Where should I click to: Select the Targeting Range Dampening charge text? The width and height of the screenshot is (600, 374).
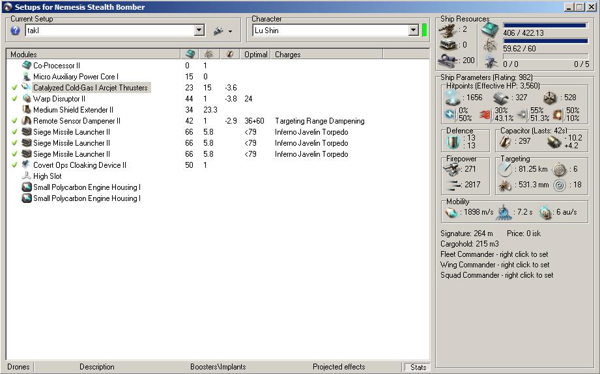(319, 121)
